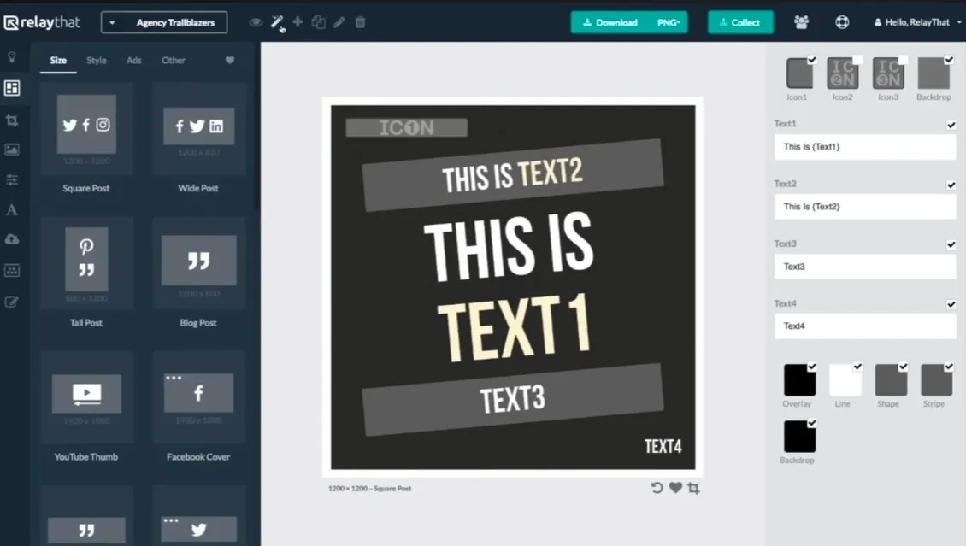
Task: Open the thumbnails gallery icon in left sidebar
Action: pyautogui.click(x=12, y=270)
